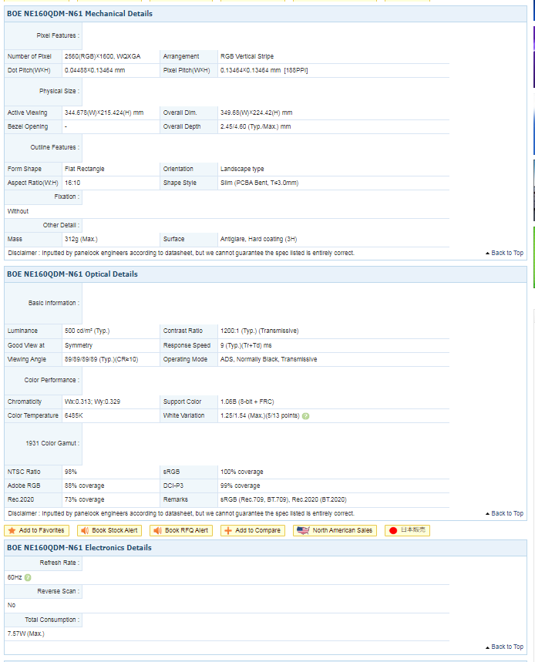Select operating mode ADS, Normally Black, Transmissive
This screenshot has height=662, width=535.
268,359
